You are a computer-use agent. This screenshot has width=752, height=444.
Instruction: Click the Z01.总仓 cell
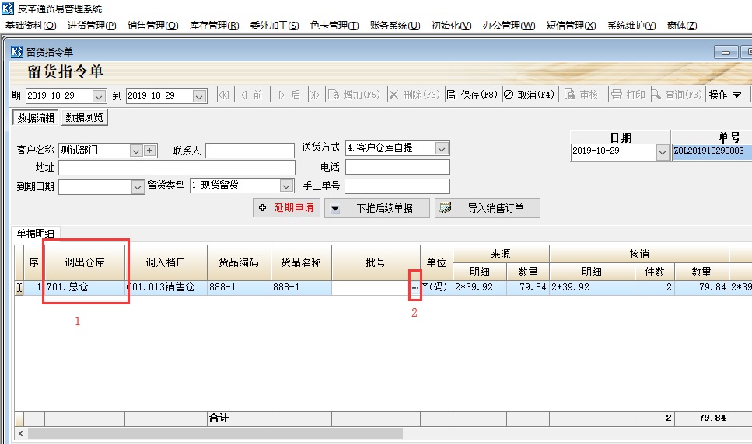[x=85, y=287]
